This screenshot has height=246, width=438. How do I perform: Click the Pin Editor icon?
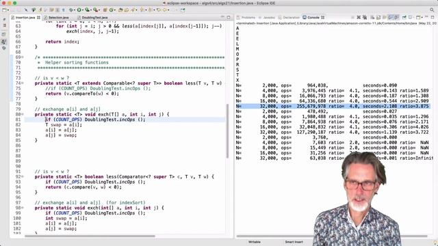click(183, 10)
